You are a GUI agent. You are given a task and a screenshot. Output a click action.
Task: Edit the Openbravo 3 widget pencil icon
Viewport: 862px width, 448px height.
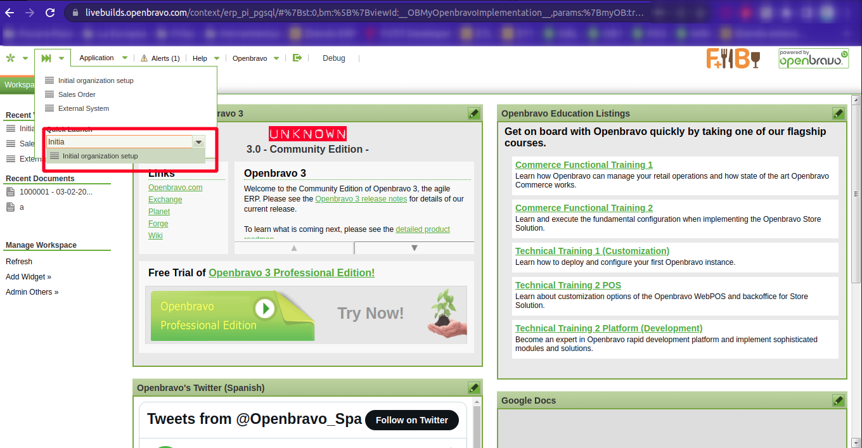click(473, 113)
